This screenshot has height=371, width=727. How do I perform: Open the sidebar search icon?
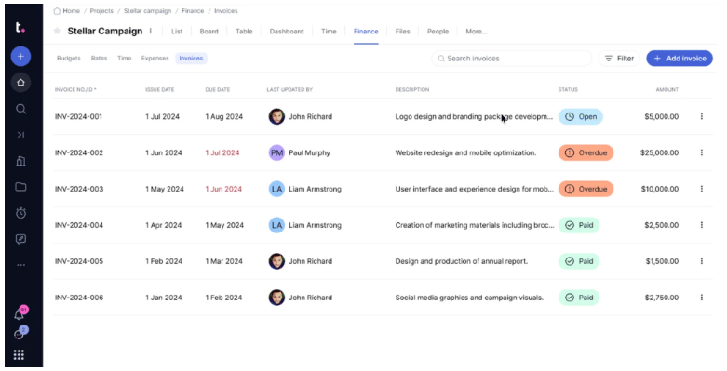20,109
